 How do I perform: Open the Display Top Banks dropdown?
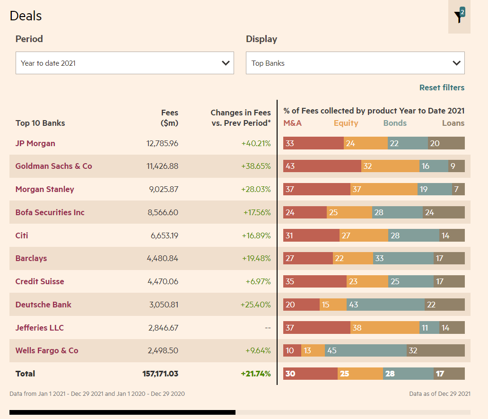point(355,63)
